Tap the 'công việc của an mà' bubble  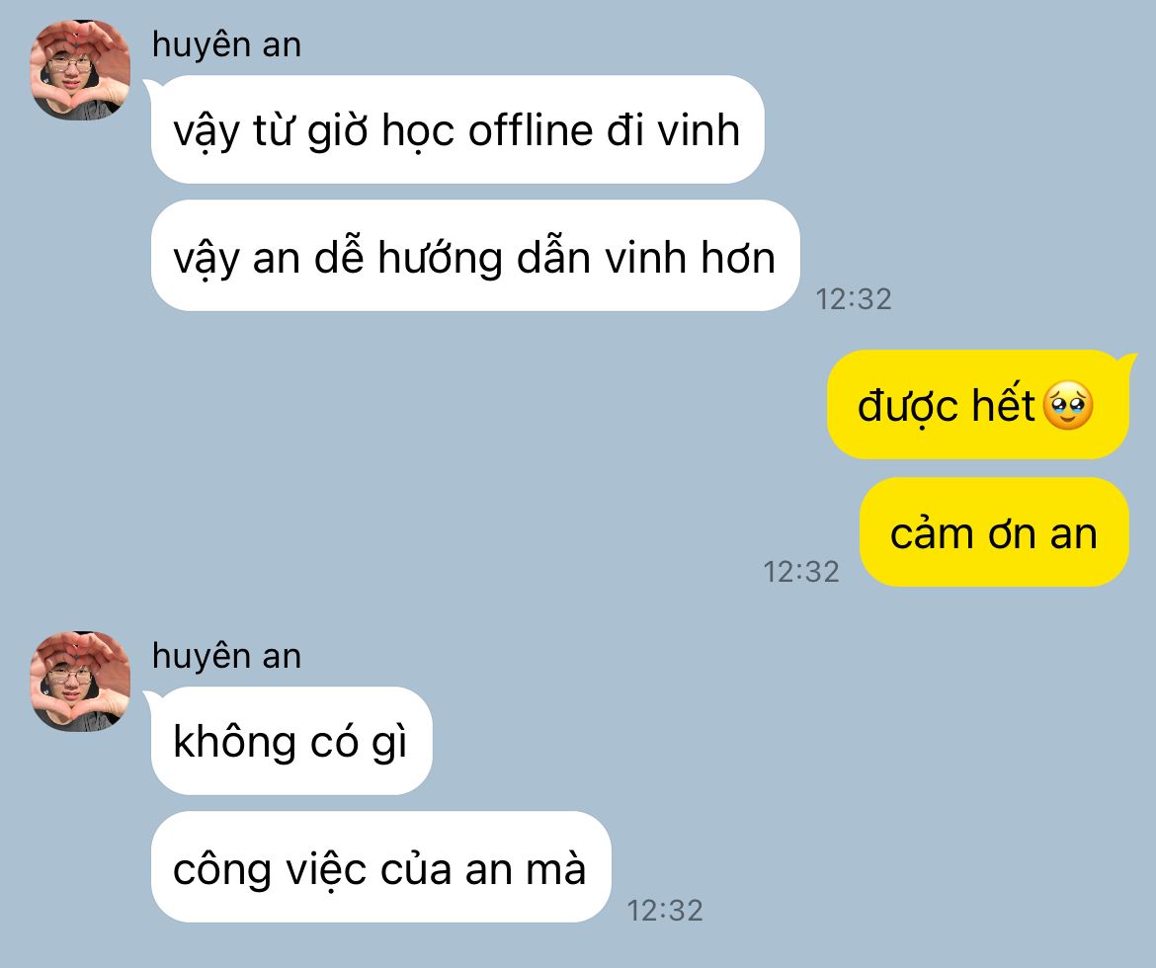380,867
